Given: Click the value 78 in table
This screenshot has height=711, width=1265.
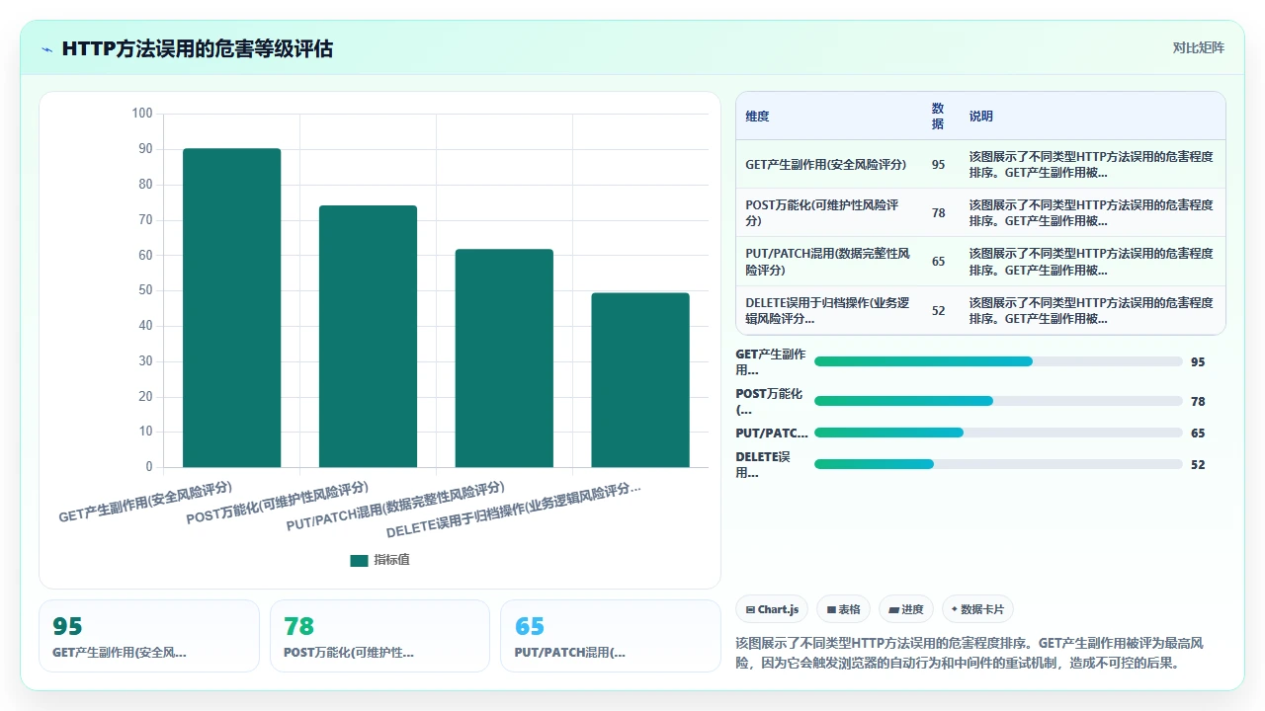Looking at the screenshot, I should click(938, 213).
